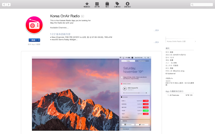Expand the app description with the top More link
The height and width of the screenshot is (134, 215).
click(x=156, y=30)
